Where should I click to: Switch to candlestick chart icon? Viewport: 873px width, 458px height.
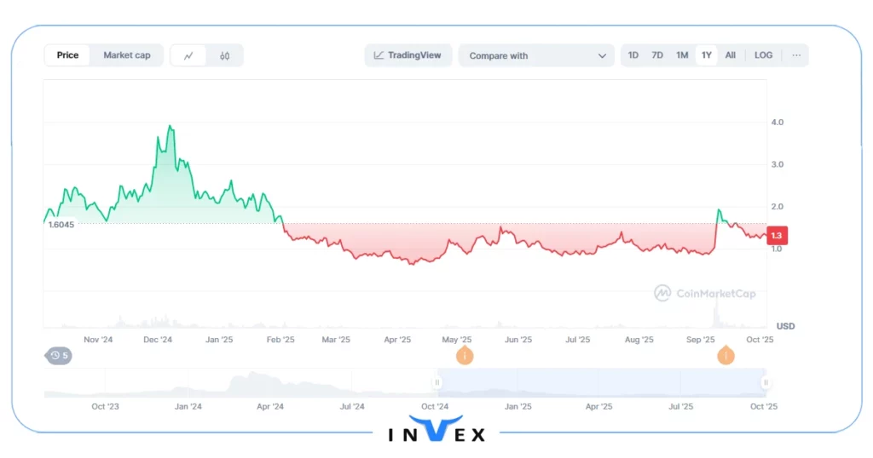tap(224, 55)
